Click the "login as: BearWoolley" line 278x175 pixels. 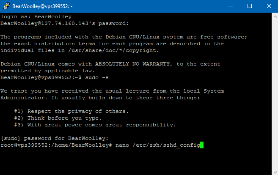36,16
